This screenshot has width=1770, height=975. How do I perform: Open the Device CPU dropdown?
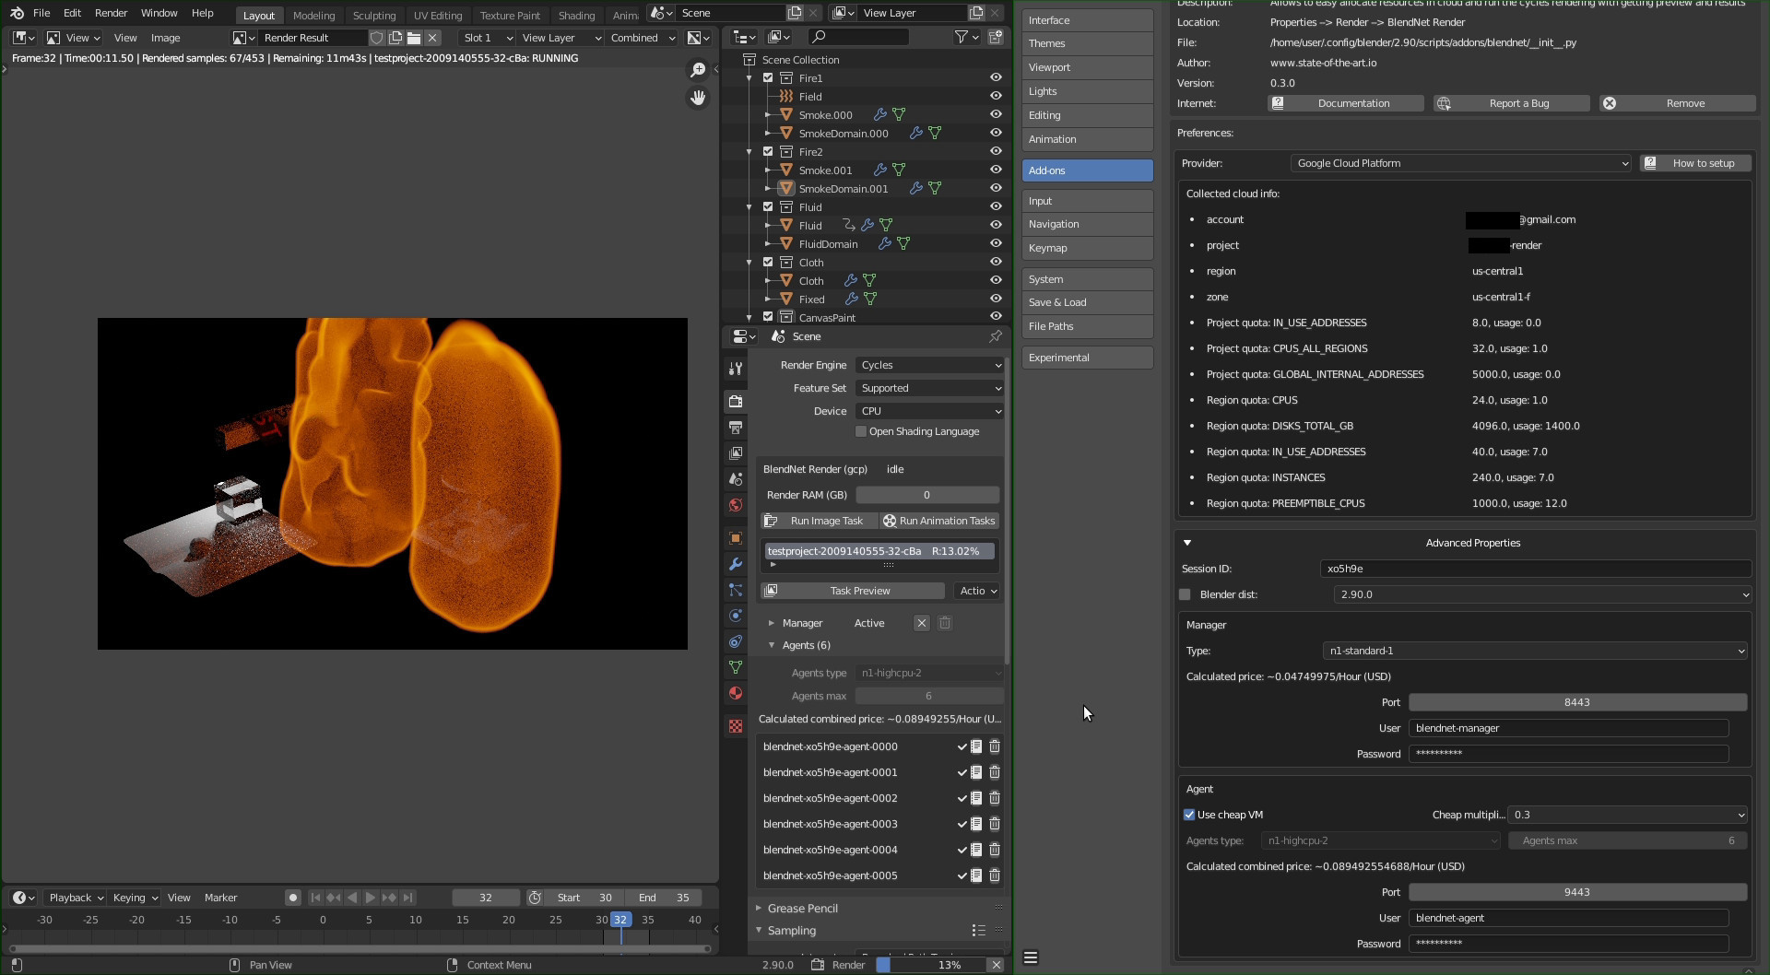click(929, 411)
